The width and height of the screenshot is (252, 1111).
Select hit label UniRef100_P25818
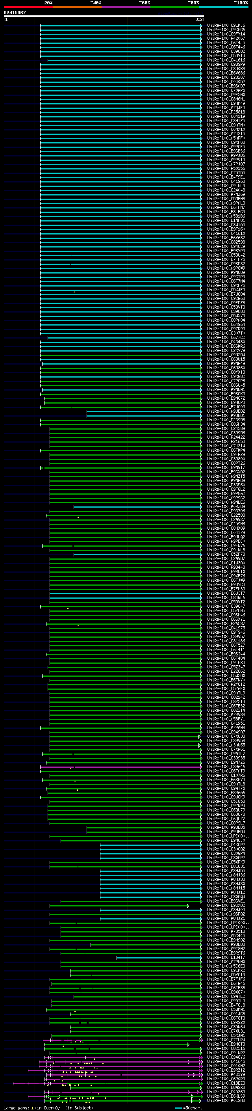click(226, 112)
